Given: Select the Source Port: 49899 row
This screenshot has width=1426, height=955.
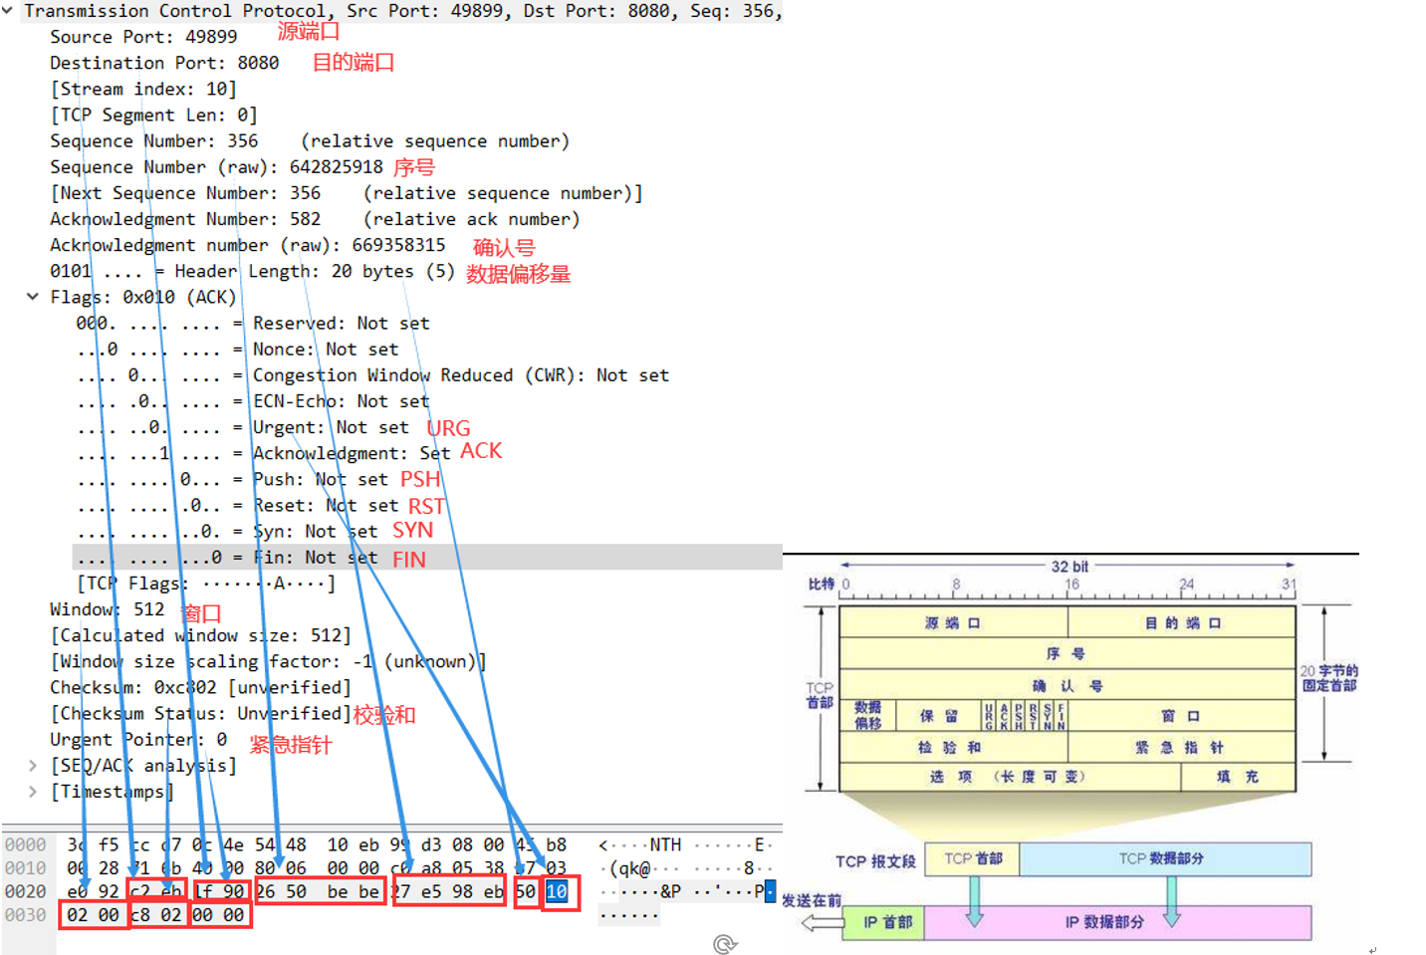Looking at the screenshot, I should 143,37.
